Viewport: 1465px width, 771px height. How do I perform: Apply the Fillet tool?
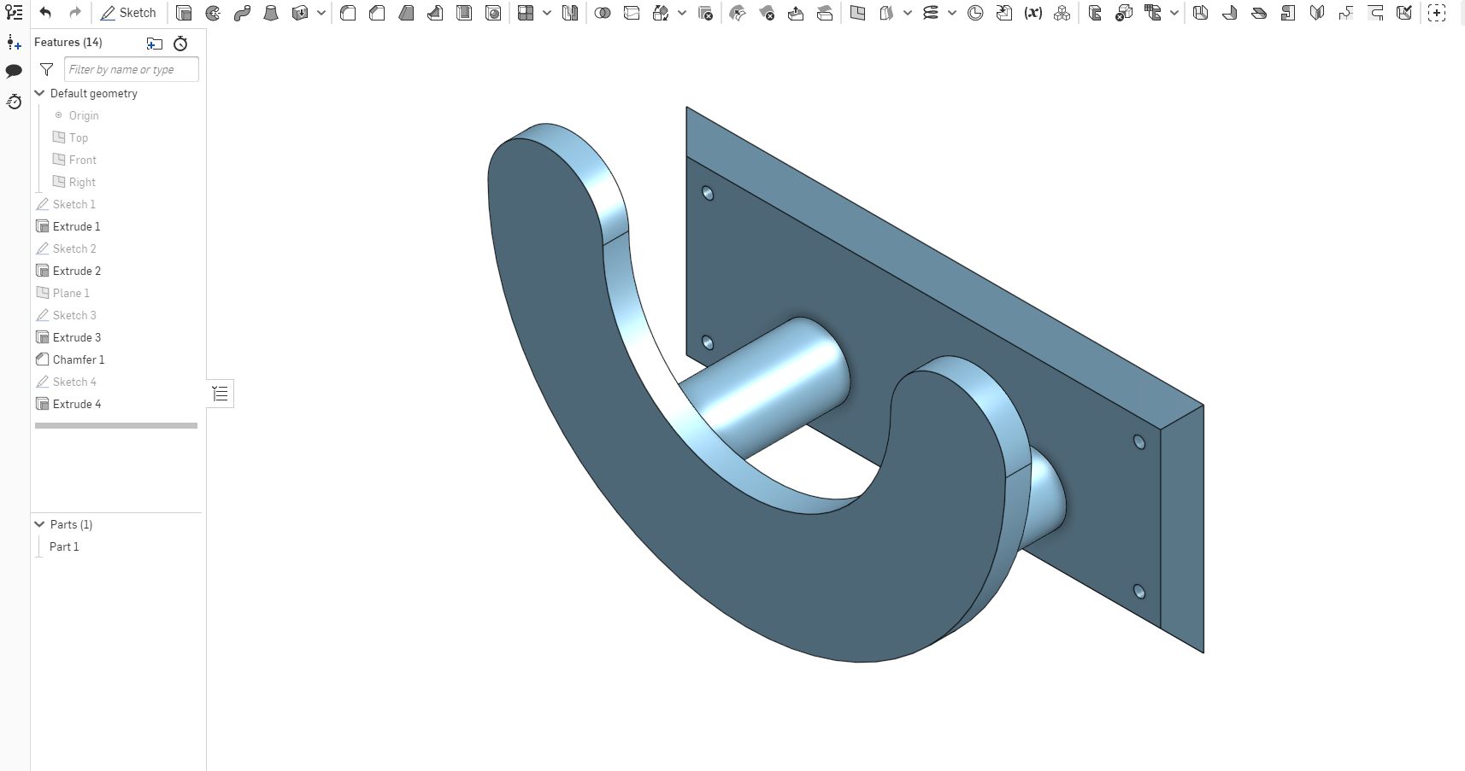[348, 13]
